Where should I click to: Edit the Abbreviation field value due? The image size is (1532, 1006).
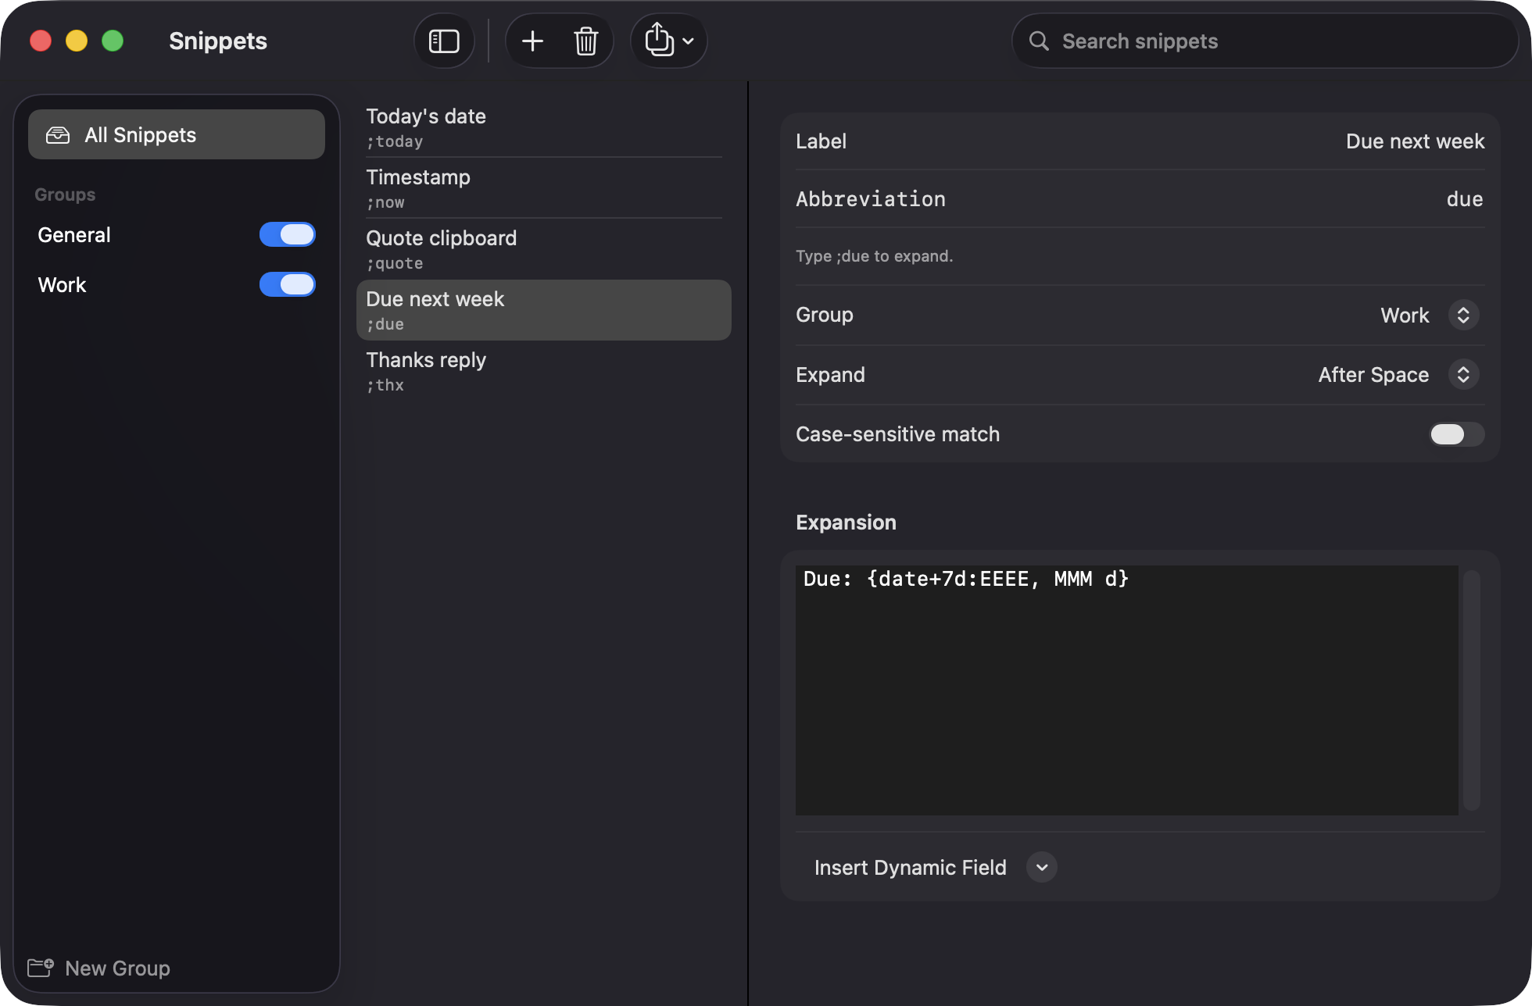(1465, 199)
